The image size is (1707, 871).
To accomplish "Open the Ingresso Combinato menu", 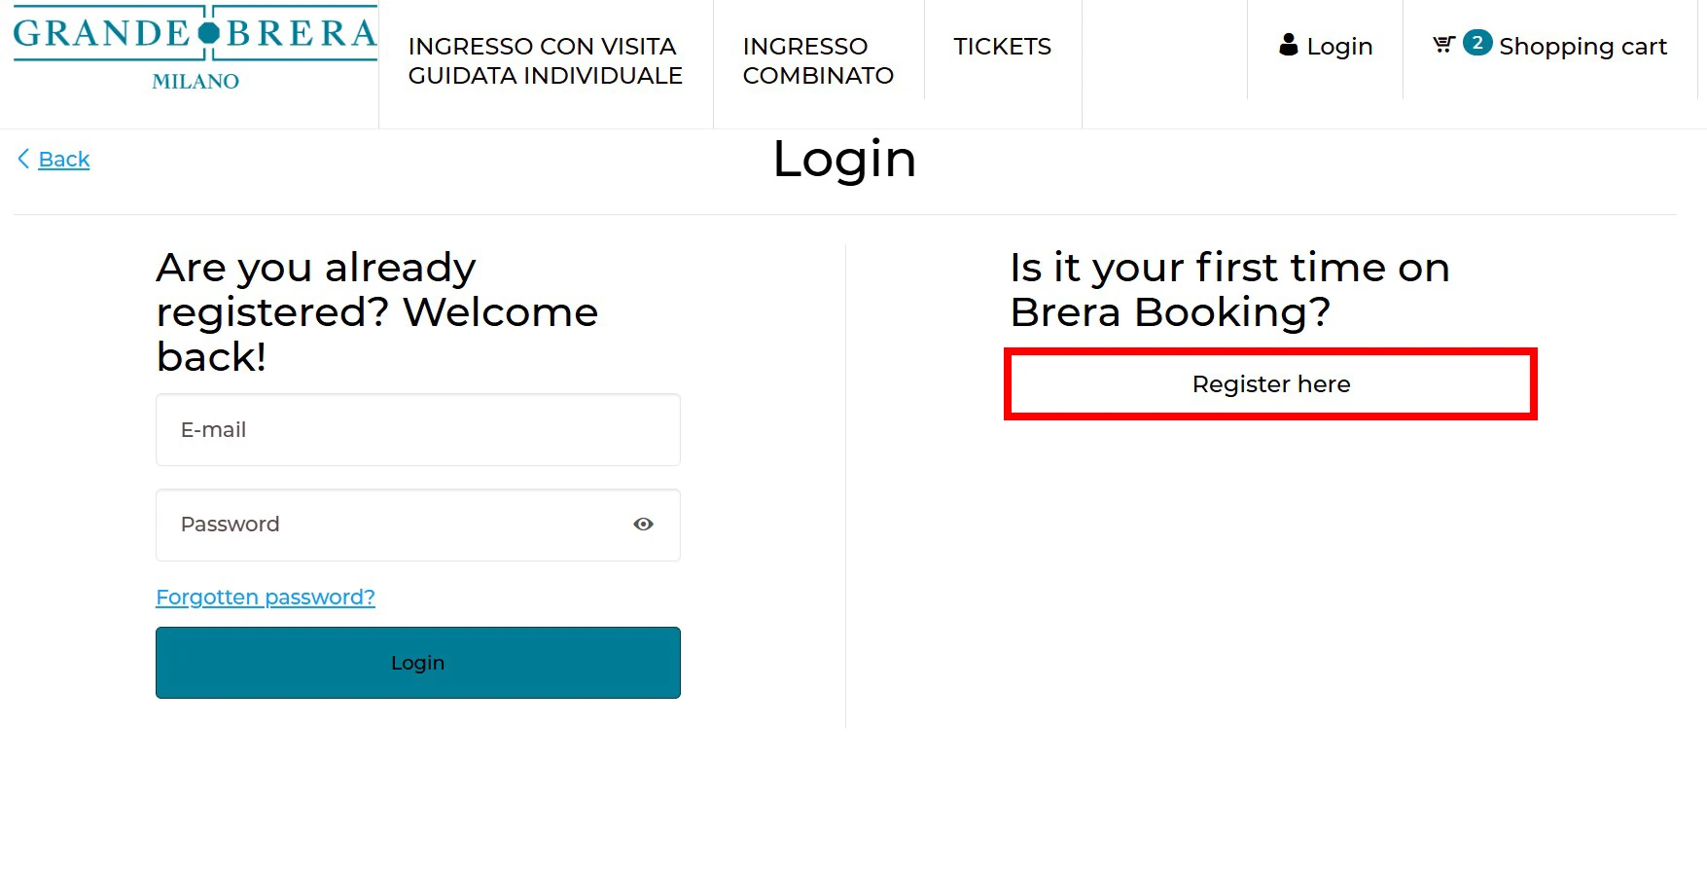I will (x=818, y=60).
